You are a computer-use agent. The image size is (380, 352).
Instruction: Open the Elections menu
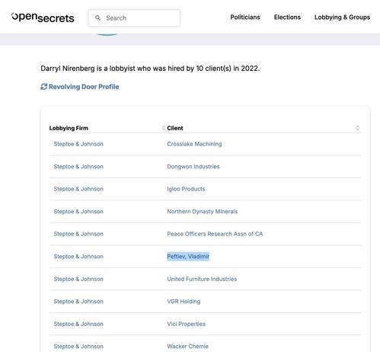287,18
